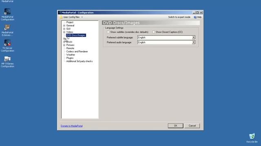The image size is (261, 146).
Task: Open MediaPortal Extensions desktop icon
Action: pyautogui.click(x=7, y=30)
